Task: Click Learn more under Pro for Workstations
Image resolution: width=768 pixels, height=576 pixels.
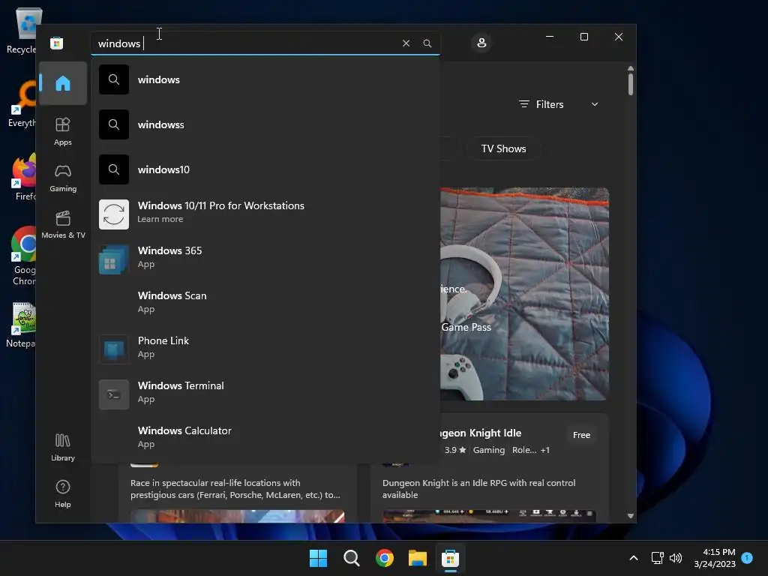Action: [x=160, y=219]
